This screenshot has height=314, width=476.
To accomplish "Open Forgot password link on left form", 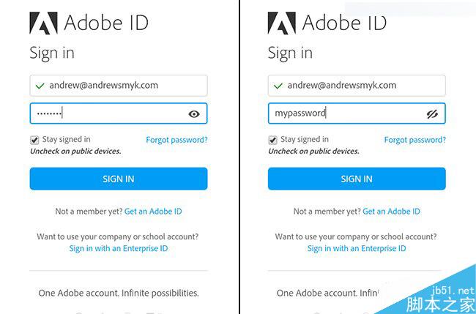I will 176,140.
